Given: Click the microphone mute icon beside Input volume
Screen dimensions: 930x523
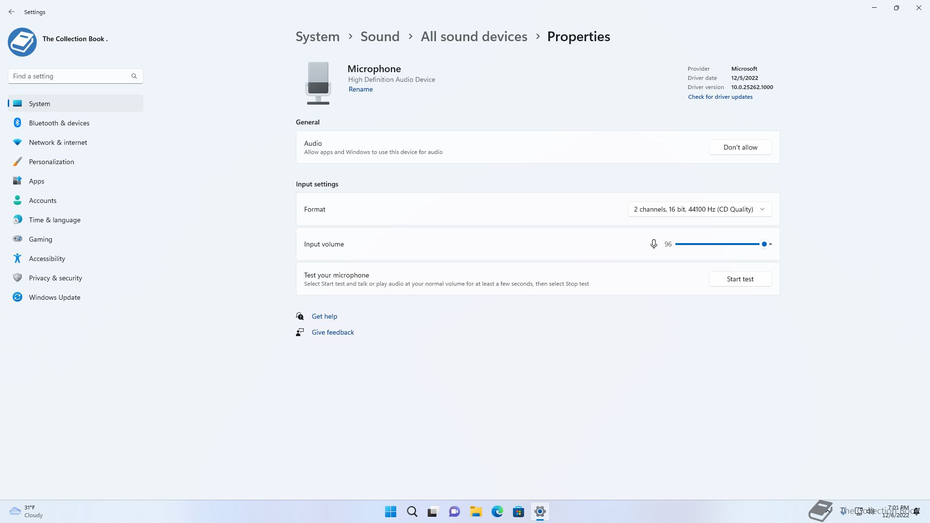Looking at the screenshot, I should click(x=653, y=244).
